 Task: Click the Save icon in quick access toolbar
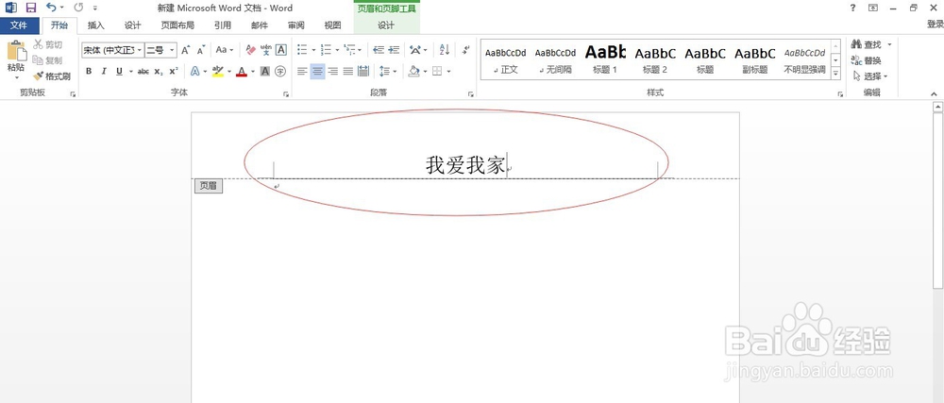pyautogui.click(x=31, y=8)
